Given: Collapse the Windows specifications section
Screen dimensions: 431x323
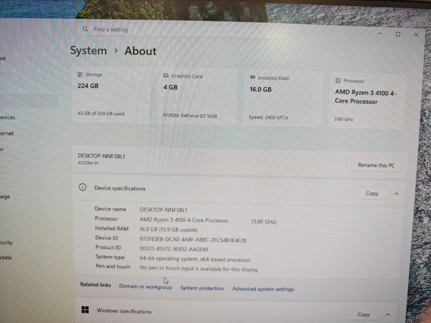Looking at the screenshot, I should (x=388, y=315).
